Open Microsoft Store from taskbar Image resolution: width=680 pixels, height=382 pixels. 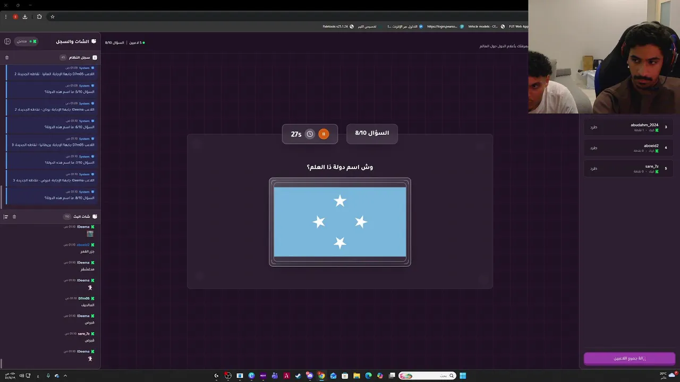coord(345,376)
